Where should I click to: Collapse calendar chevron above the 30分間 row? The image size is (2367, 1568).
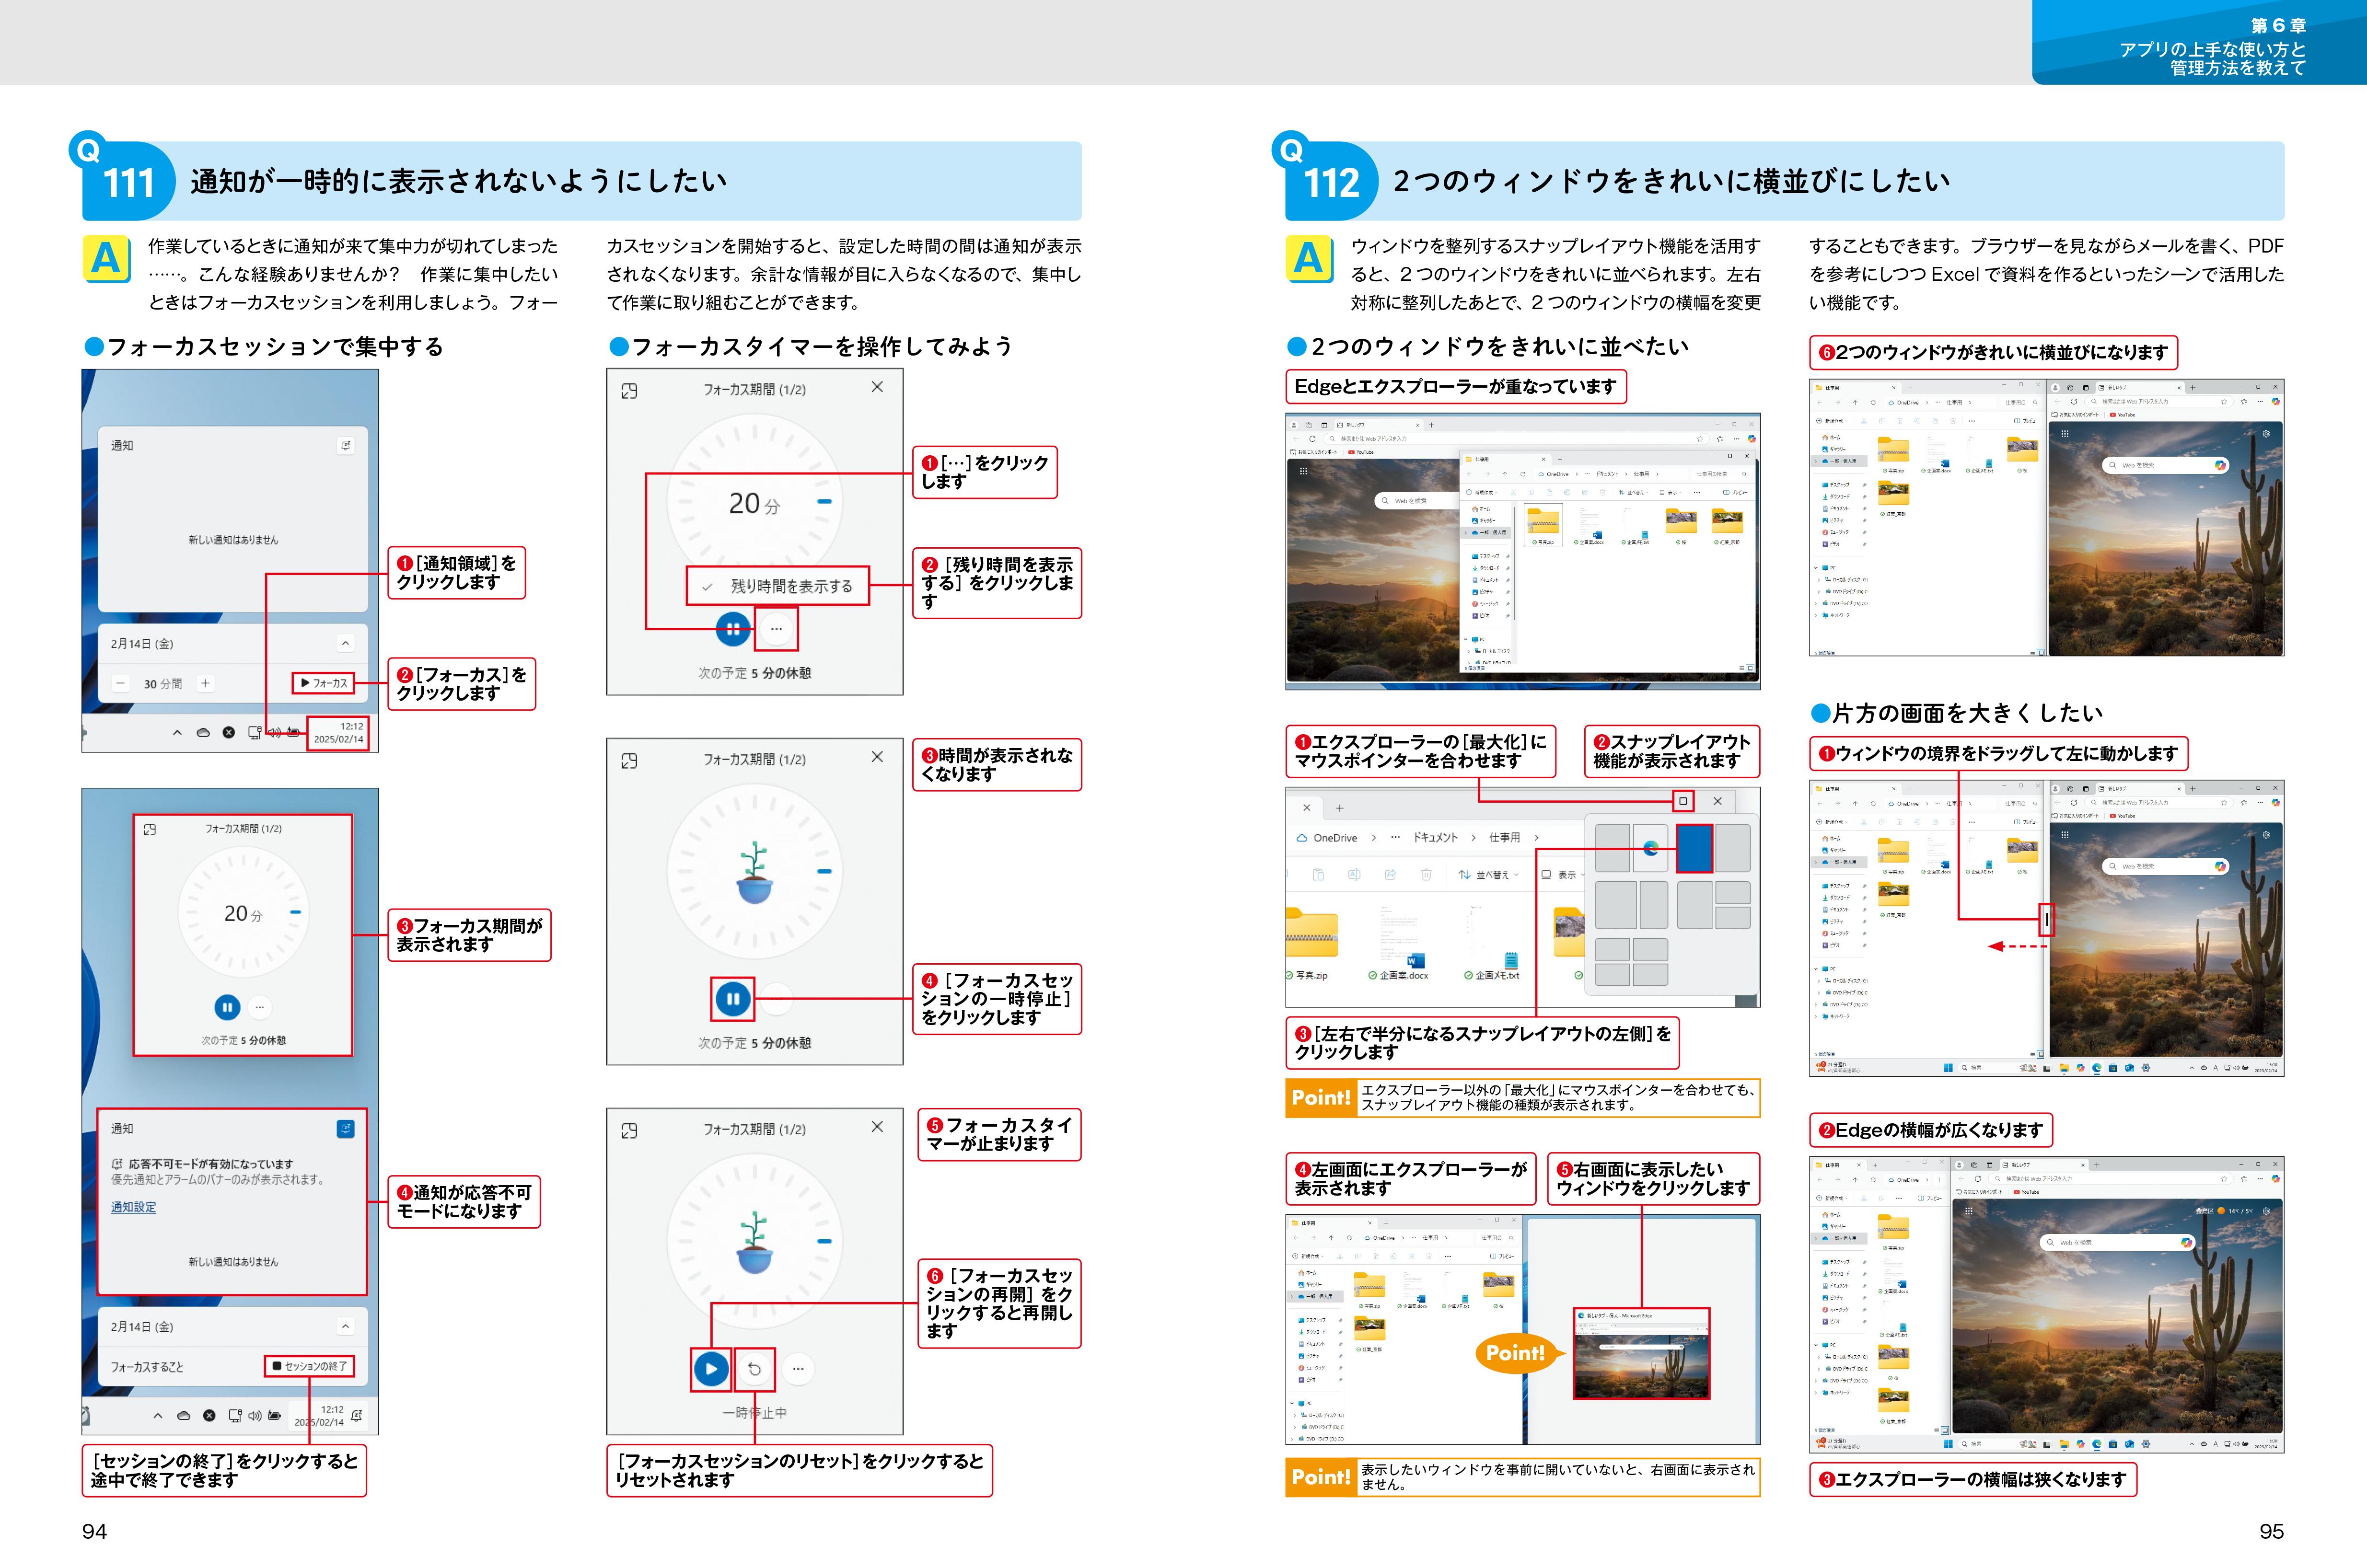point(345,643)
